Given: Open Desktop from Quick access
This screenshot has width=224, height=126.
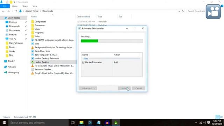Looking at the screenshot, I should pyautogui.click(x=13, y=22).
